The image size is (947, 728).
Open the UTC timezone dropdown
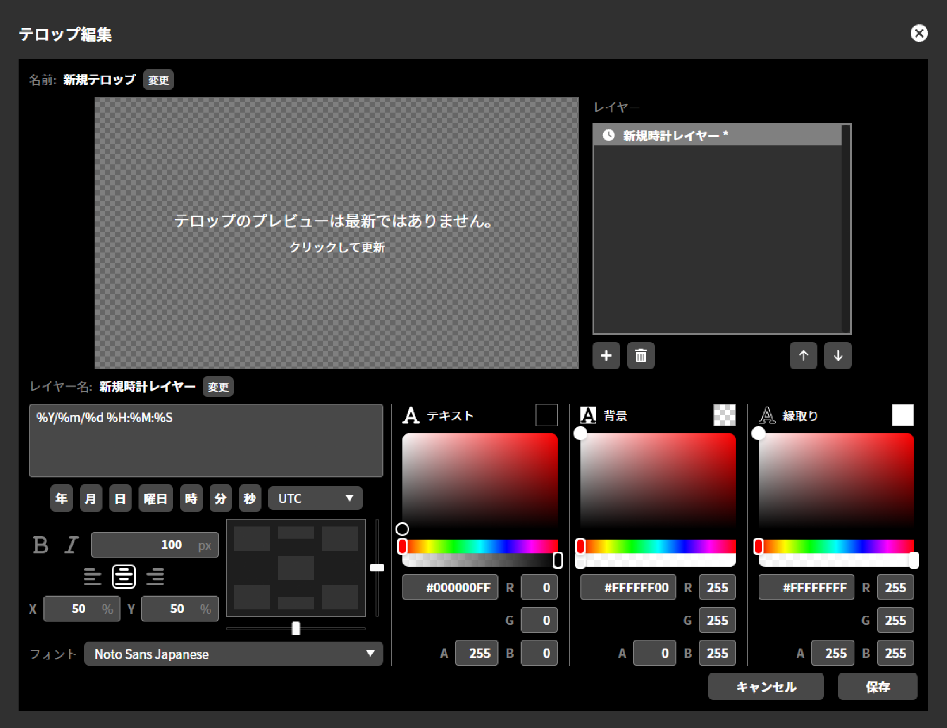coord(315,498)
